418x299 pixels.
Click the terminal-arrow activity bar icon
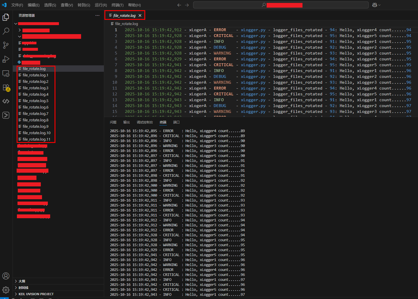pos(6,115)
